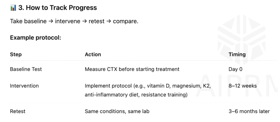280x122 pixels.
Task: Click "Measure CTX before starting treatment" cell
Action: click(x=132, y=69)
